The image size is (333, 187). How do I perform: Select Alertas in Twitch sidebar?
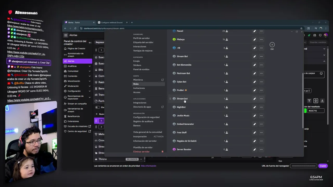[78, 61]
